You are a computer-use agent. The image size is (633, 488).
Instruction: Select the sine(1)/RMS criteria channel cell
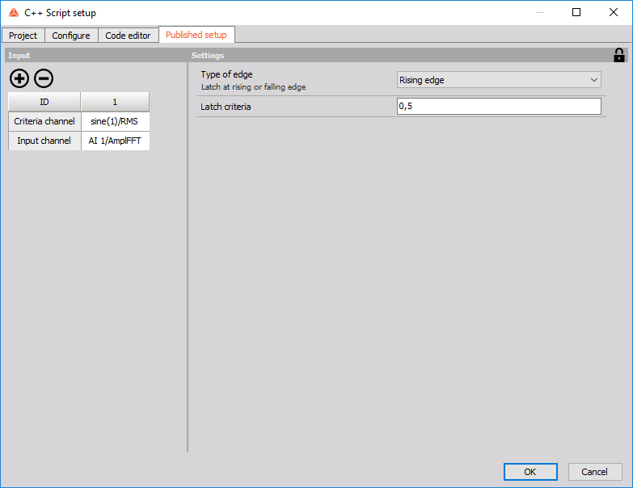[115, 121]
